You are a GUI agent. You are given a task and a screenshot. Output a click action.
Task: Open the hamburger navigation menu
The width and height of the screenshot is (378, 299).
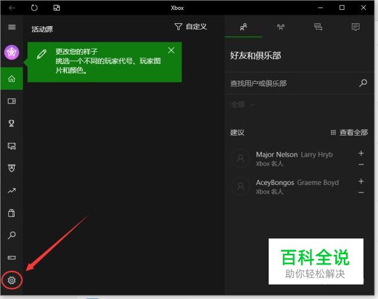click(12, 27)
